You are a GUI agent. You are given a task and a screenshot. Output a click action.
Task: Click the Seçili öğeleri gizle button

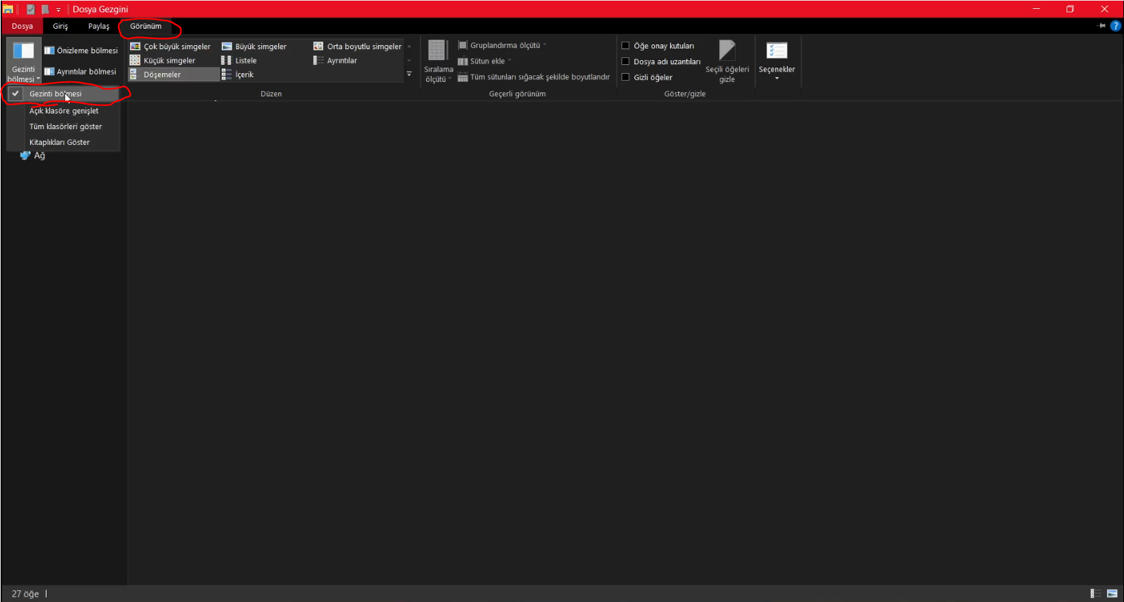pos(727,61)
